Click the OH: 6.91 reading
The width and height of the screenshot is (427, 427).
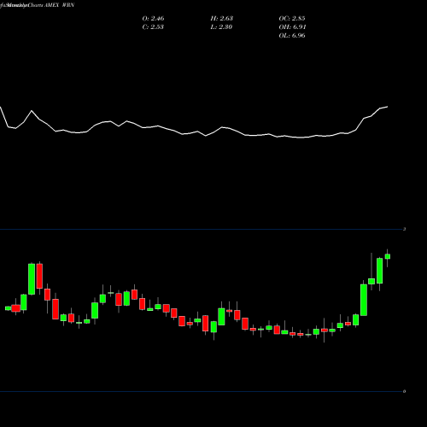coord(292,27)
